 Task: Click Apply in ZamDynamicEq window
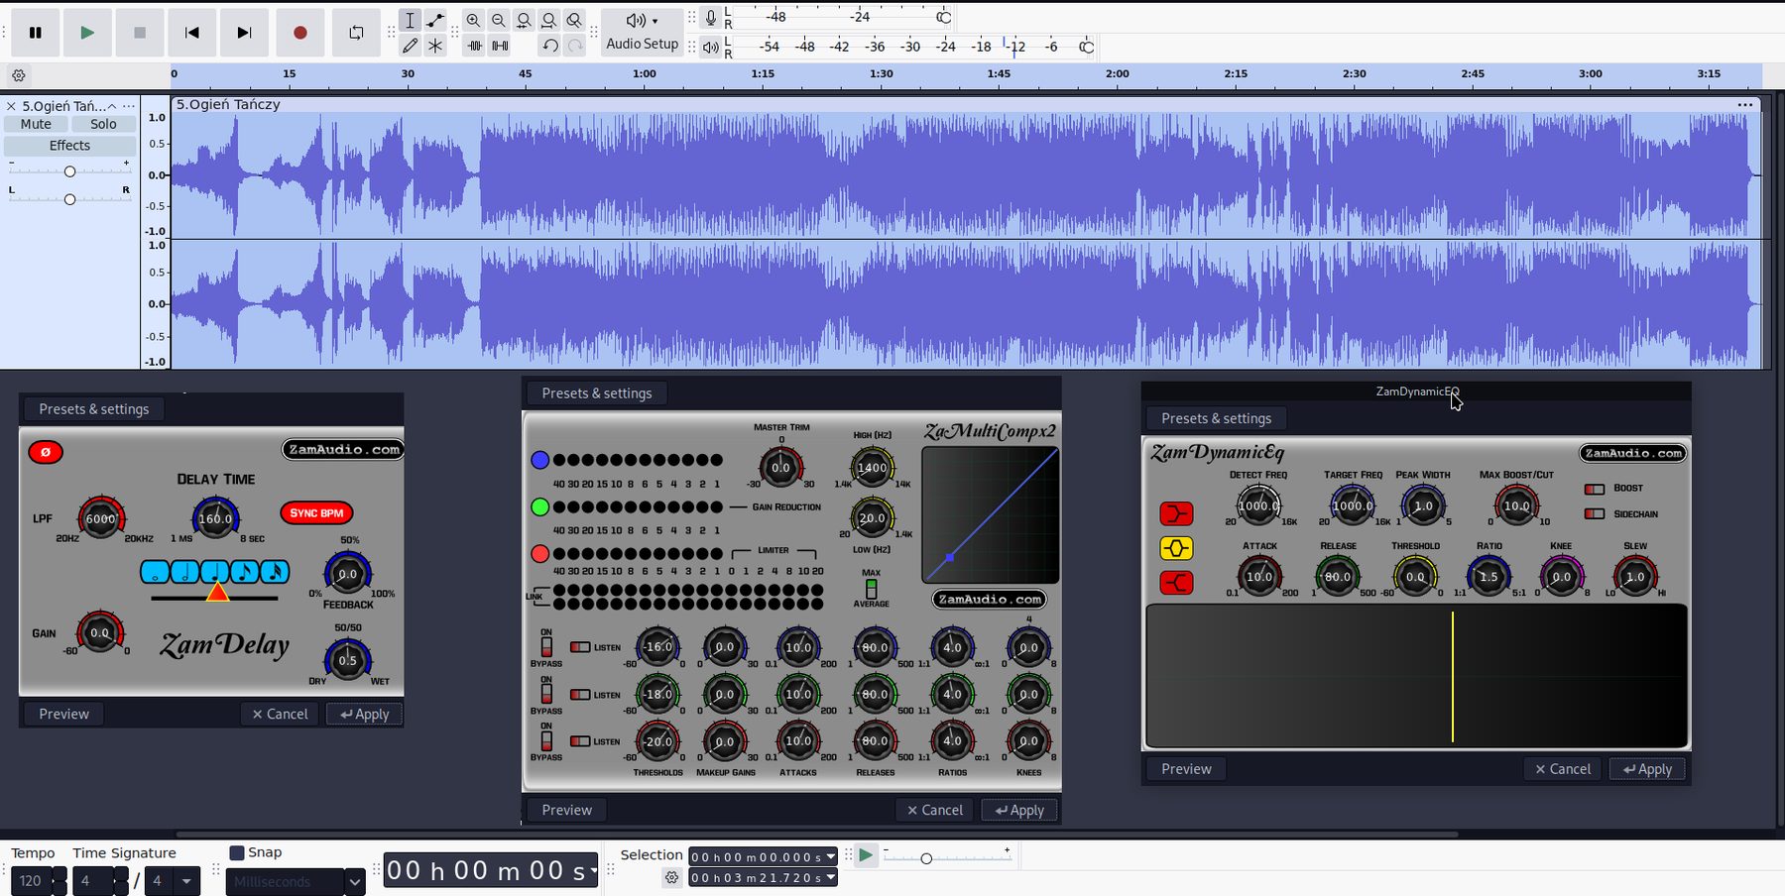[1647, 769]
